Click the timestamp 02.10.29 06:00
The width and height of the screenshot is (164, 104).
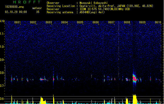tap(16, 12)
